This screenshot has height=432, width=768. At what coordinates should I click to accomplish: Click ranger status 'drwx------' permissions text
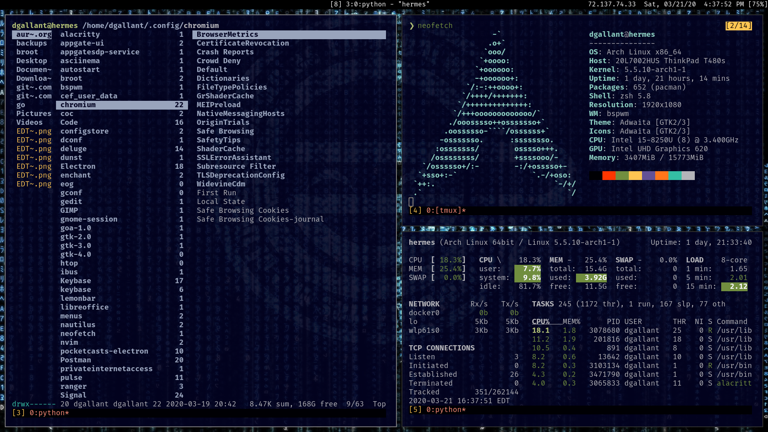tap(34, 404)
